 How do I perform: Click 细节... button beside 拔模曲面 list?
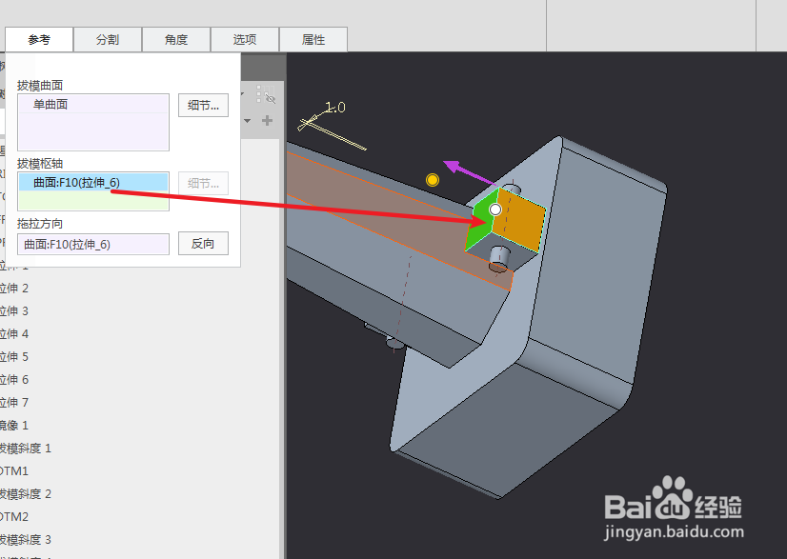pos(203,106)
